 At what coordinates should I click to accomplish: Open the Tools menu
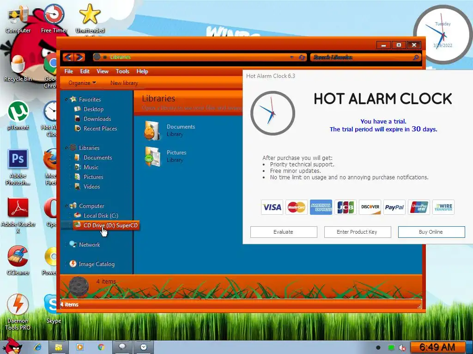point(122,71)
